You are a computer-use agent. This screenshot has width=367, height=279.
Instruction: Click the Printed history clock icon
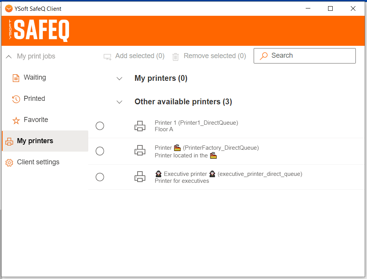click(x=16, y=99)
